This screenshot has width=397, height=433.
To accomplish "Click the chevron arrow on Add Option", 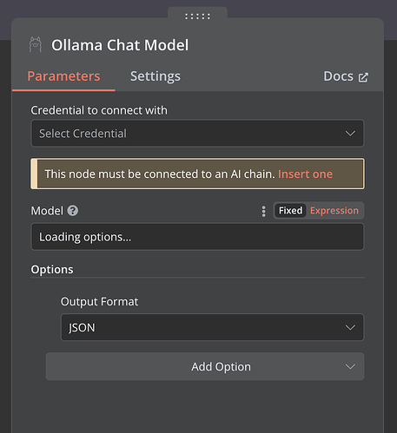I will (x=350, y=366).
